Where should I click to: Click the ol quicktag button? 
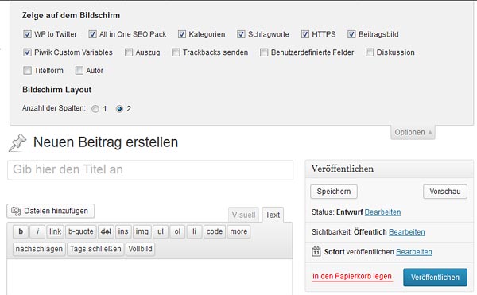[x=177, y=231]
